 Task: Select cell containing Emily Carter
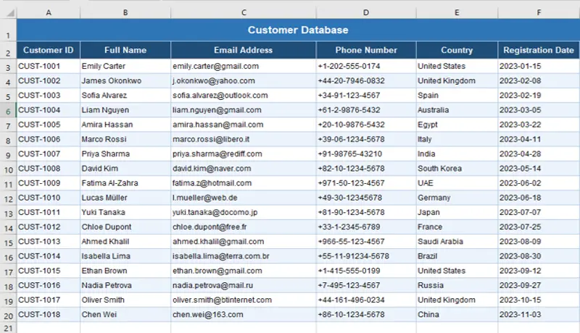tap(125, 67)
